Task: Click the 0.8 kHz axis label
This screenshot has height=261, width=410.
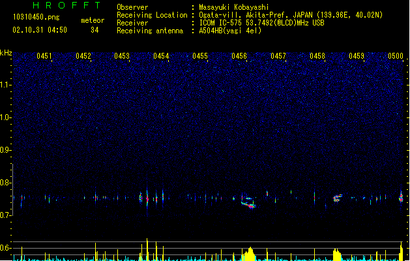Action: [5, 183]
